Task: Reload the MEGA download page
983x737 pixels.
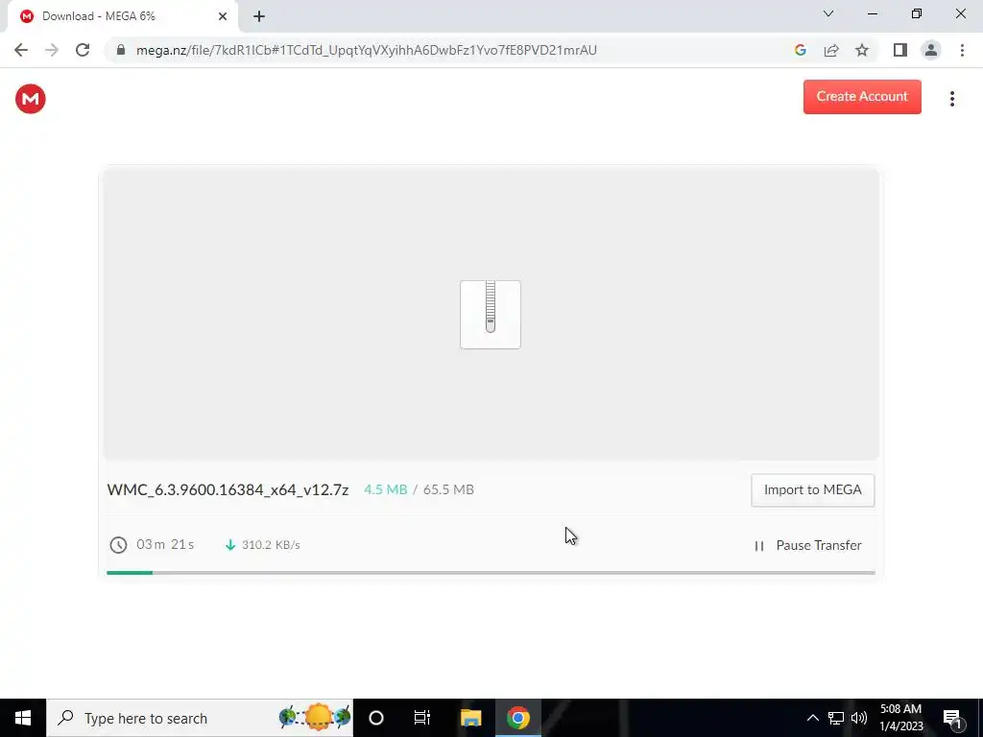Action: pyautogui.click(x=83, y=50)
